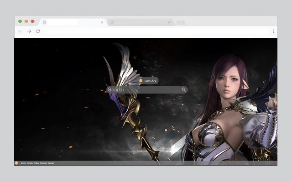The height and width of the screenshot is (182, 292).
Task: Click the yellow window control button
Action: (x=26, y=21)
